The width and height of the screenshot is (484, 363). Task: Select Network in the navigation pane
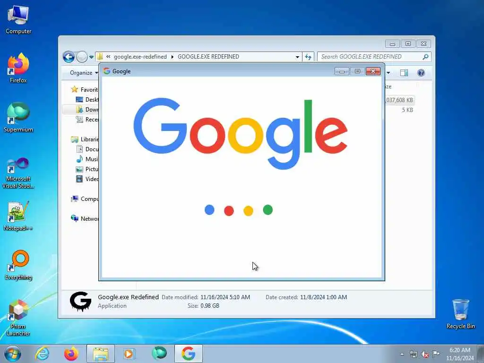[x=84, y=218]
